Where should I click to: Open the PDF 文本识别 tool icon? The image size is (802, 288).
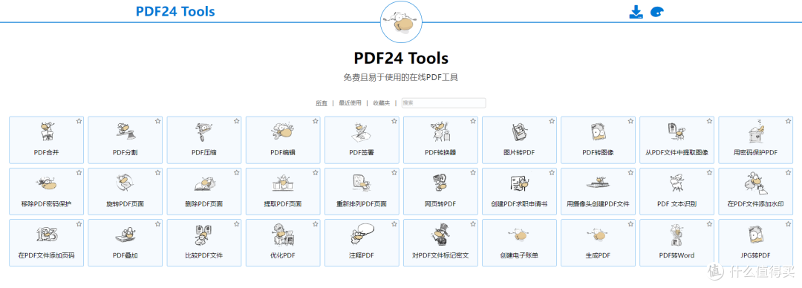[677, 183]
